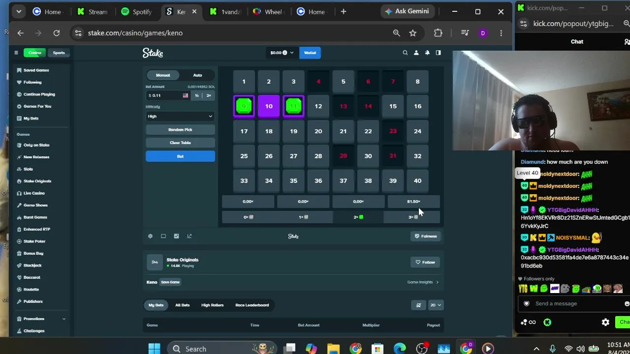Open OBS Studio from taskbar
630x354 pixels.
422,349
